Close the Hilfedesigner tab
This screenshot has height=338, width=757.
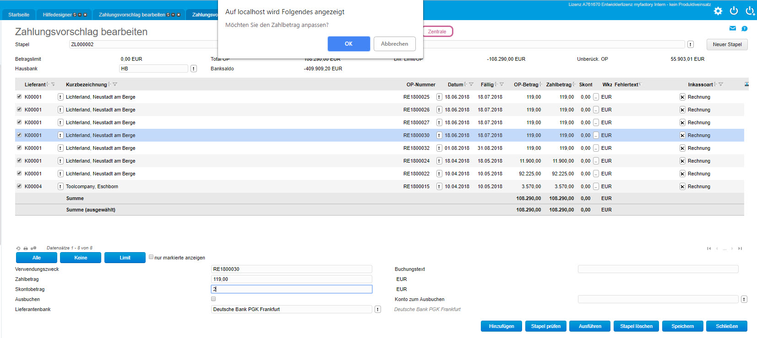tap(85, 15)
